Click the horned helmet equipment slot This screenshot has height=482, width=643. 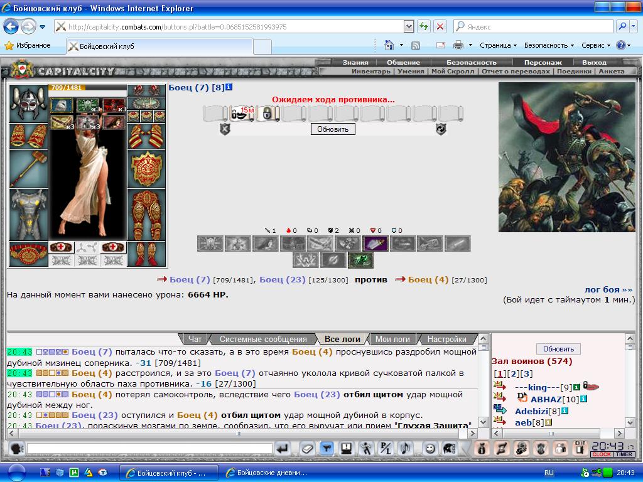(x=28, y=104)
